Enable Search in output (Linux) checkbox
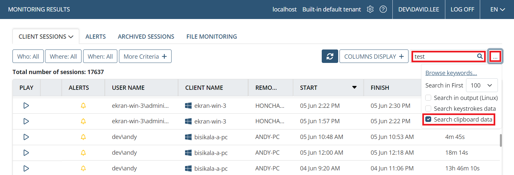514x175 pixels. tap(428, 98)
